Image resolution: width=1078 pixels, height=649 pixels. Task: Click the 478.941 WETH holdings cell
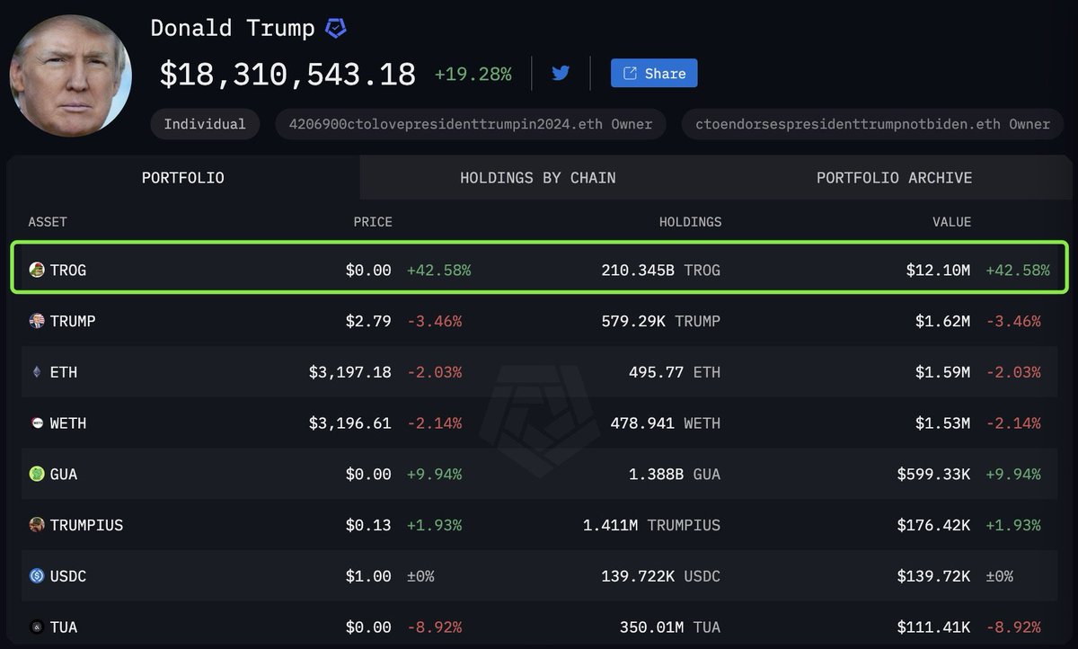tap(666, 423)
